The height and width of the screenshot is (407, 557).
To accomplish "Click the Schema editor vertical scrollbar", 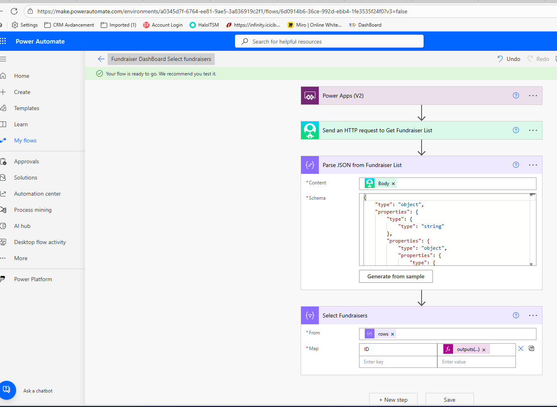I will pyautogui.click(x=532, y=230).
